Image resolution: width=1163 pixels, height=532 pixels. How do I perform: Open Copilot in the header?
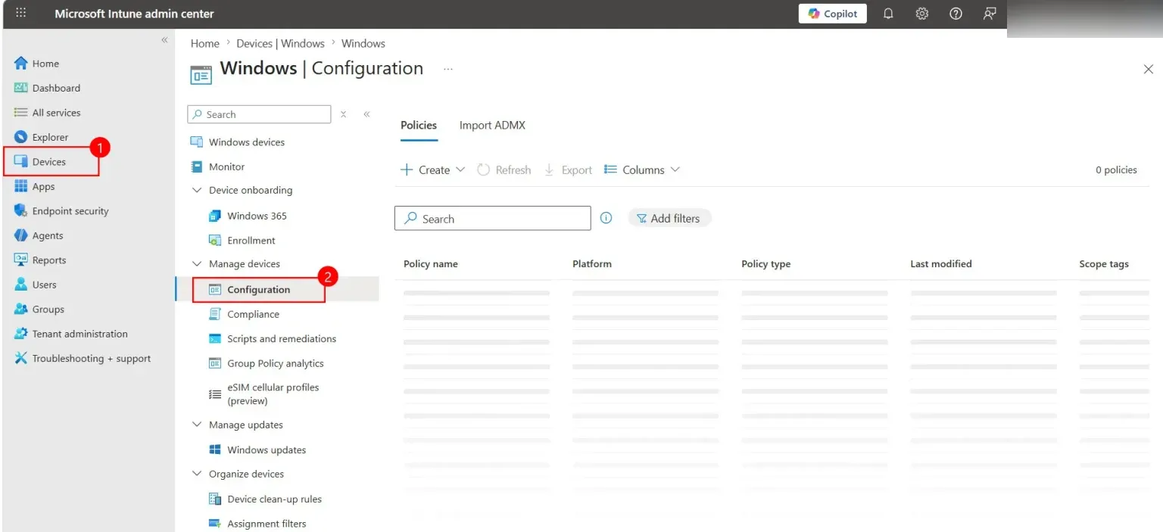(x=832, y=14)
